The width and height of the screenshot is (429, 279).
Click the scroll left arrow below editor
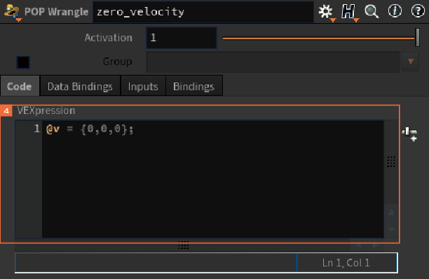(358, 245)
